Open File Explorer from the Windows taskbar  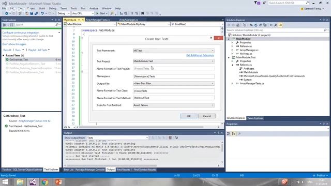[20, 182]
